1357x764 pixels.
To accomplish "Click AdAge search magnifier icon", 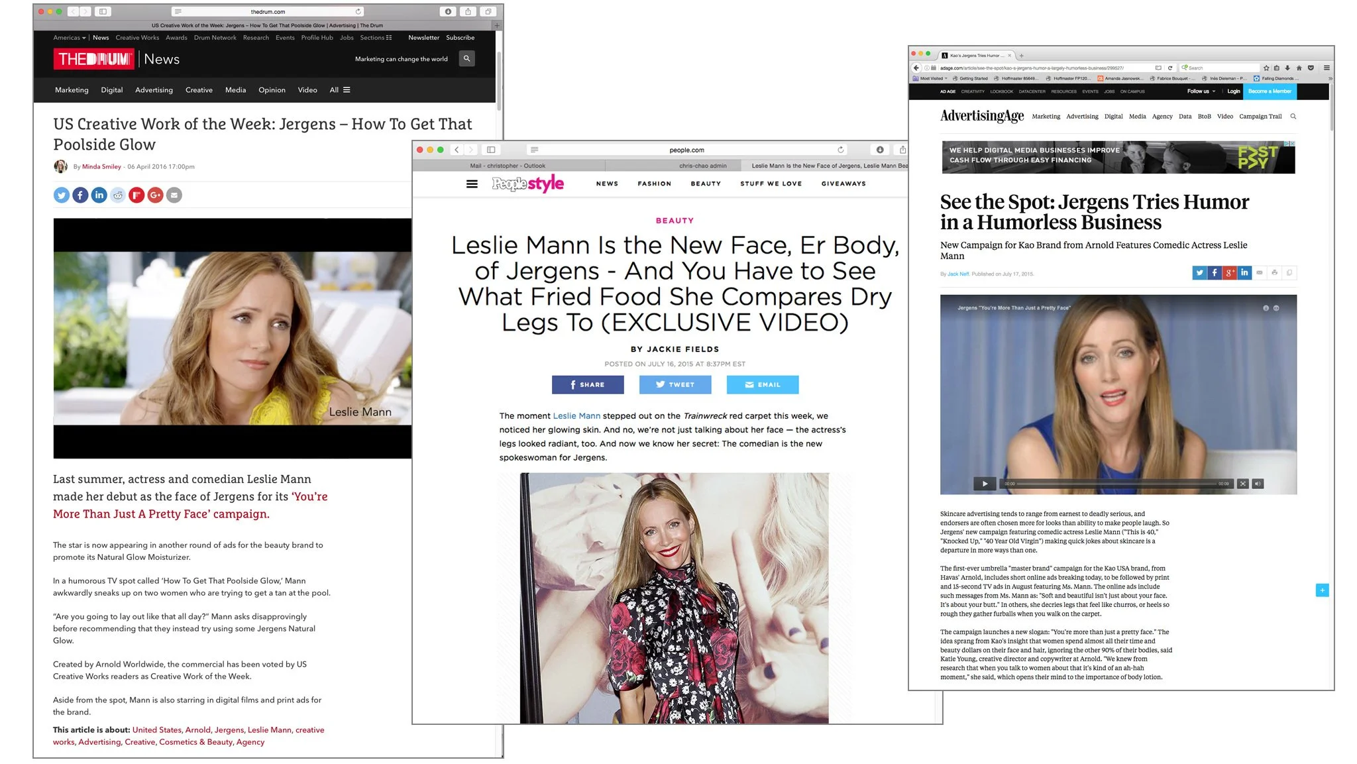I will [x=1293, y=116].
